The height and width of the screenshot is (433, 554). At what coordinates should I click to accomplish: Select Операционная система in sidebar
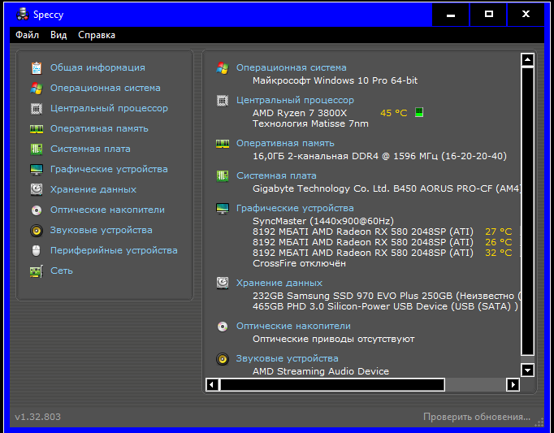click(x=106, y=88)
